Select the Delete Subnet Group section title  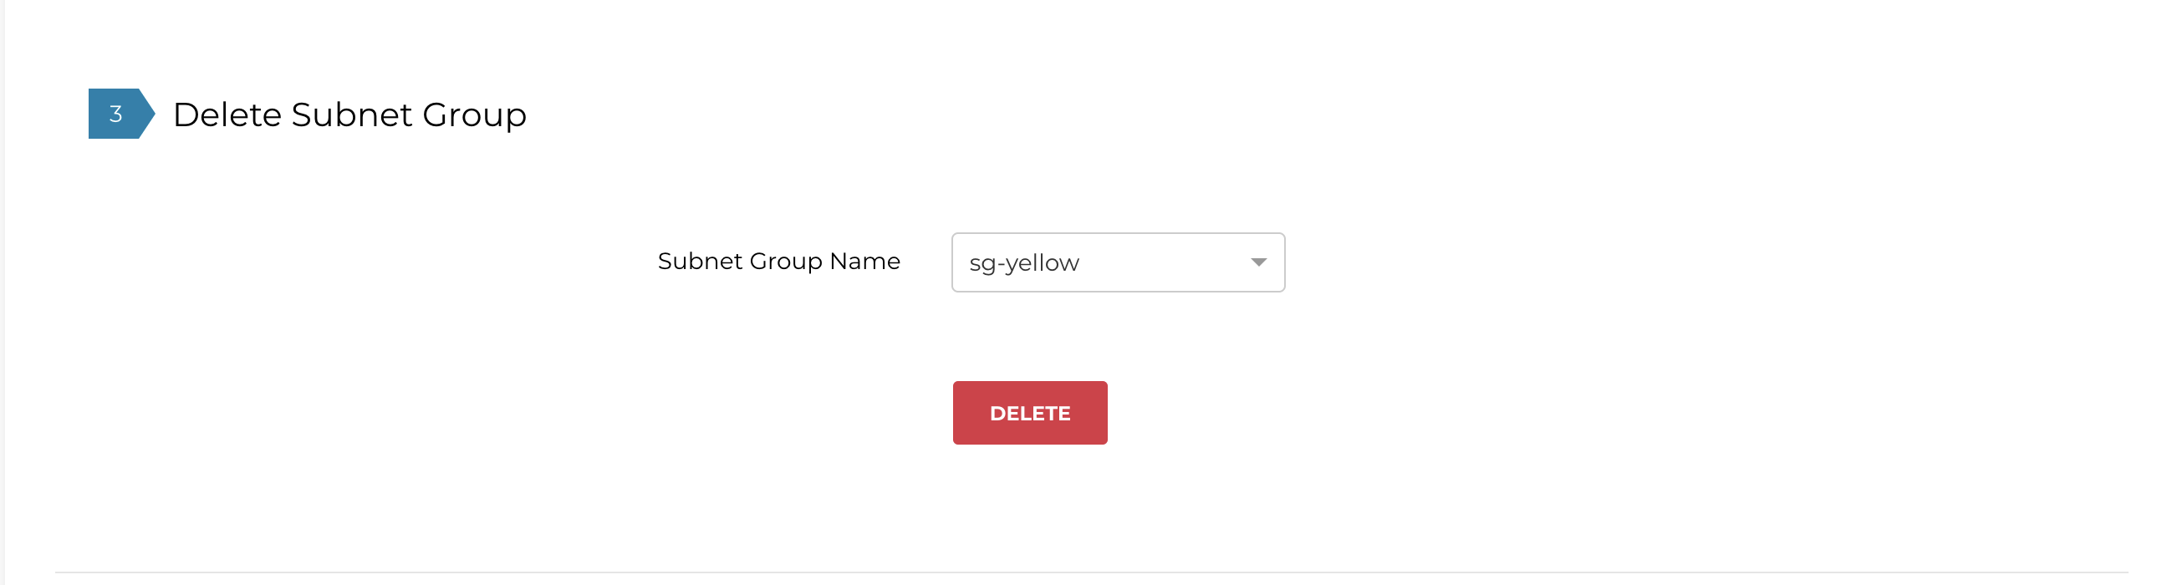tap(350, 114)
